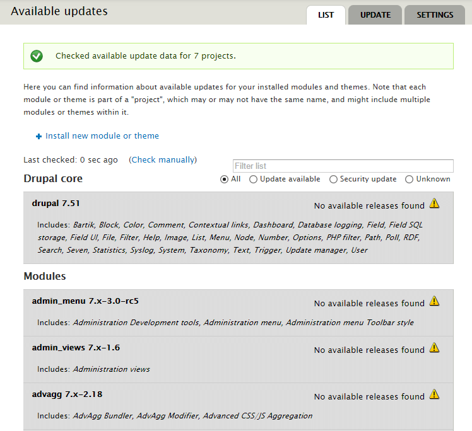Click the Check manually link

(x=163, y=160)
